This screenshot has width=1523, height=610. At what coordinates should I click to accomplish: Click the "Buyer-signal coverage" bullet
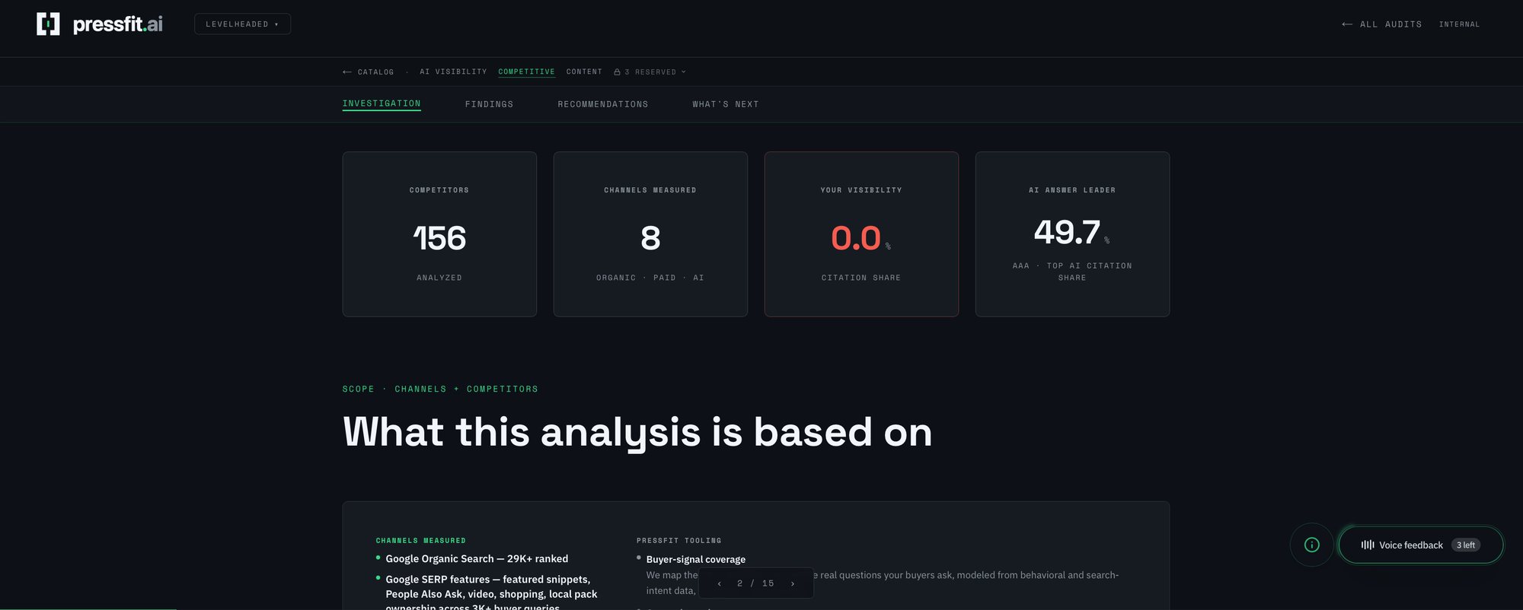tap(696, 560)
